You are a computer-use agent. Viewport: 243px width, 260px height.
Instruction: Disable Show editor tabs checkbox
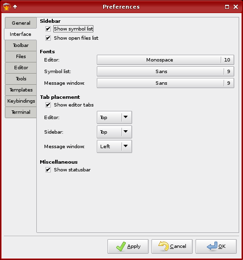pyautogui.click(x=48, y=105)
